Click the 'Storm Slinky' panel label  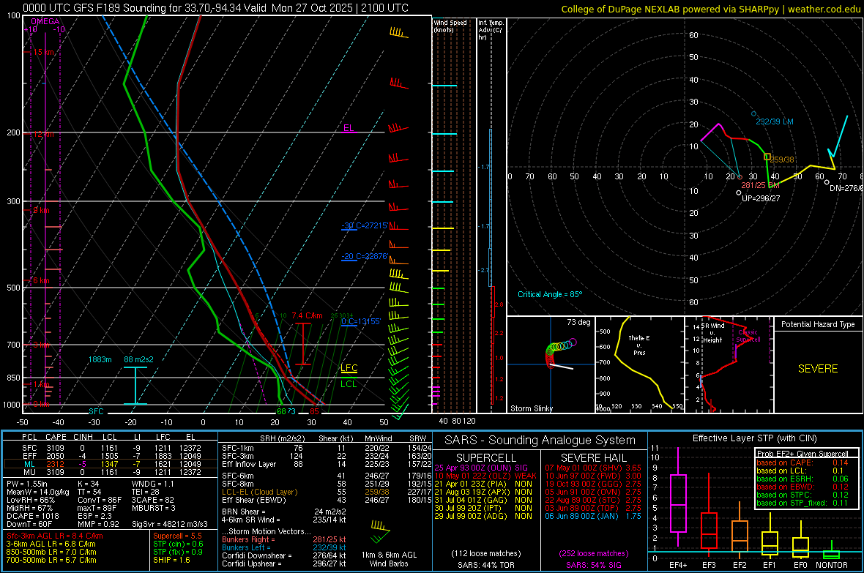(x=531, y=408)
